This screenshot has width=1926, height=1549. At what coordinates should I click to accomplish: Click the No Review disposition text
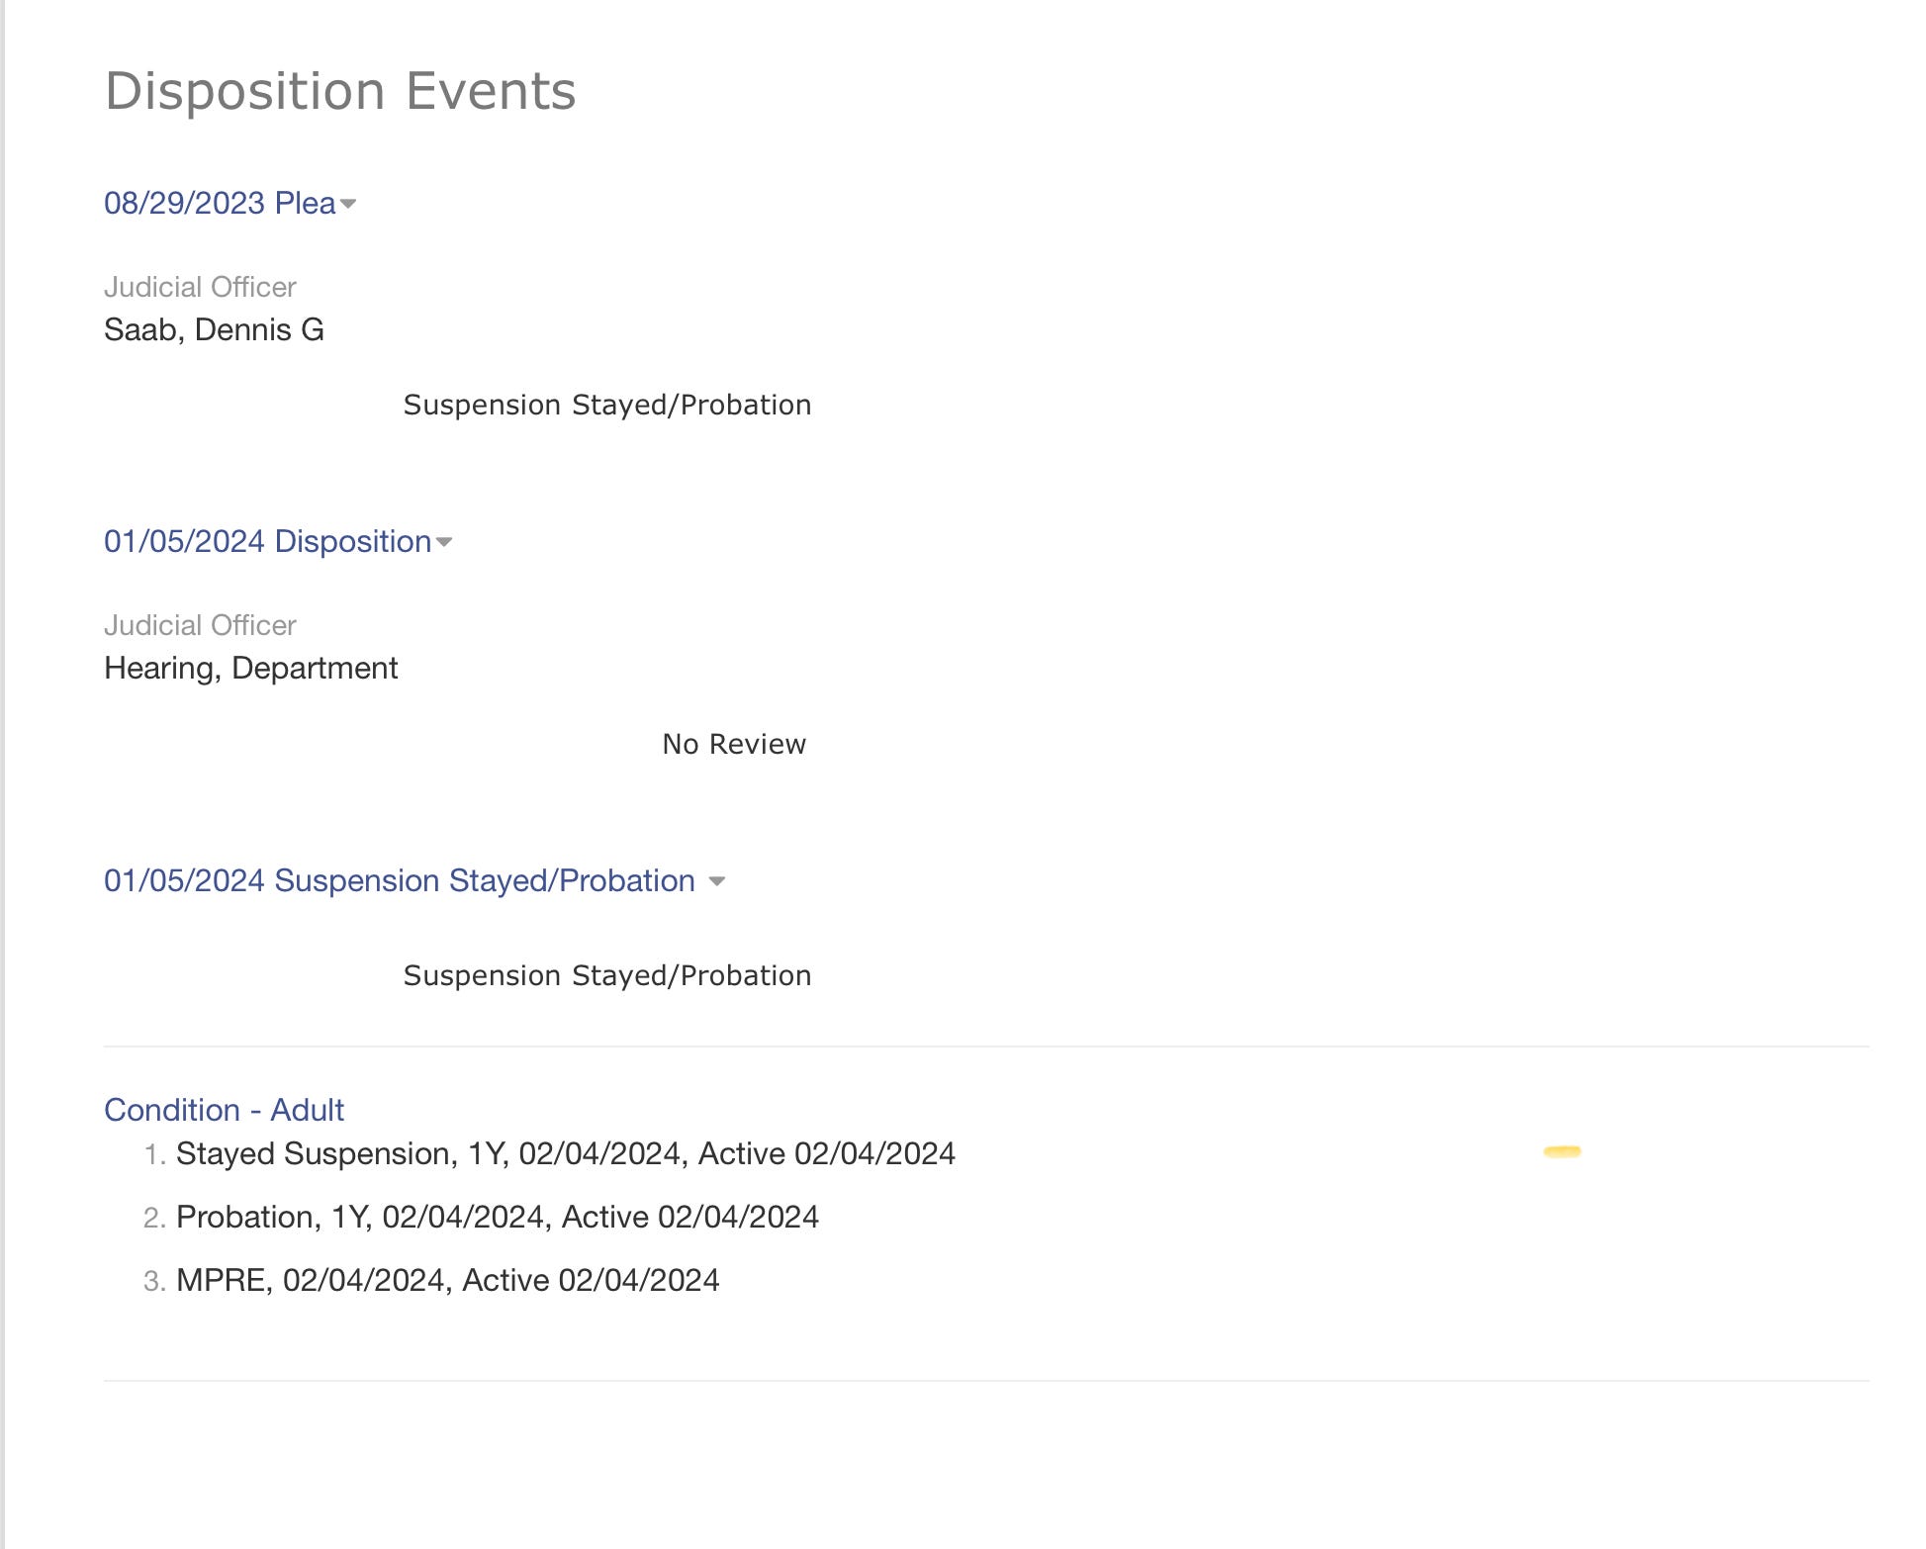733,744
